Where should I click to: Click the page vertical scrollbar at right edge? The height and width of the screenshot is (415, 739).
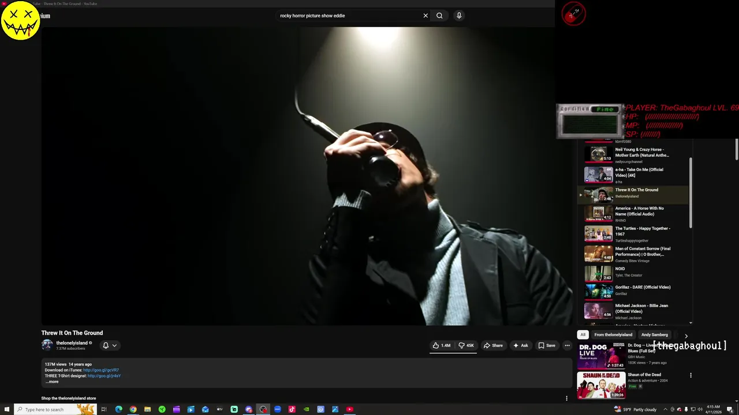(737, 150)
